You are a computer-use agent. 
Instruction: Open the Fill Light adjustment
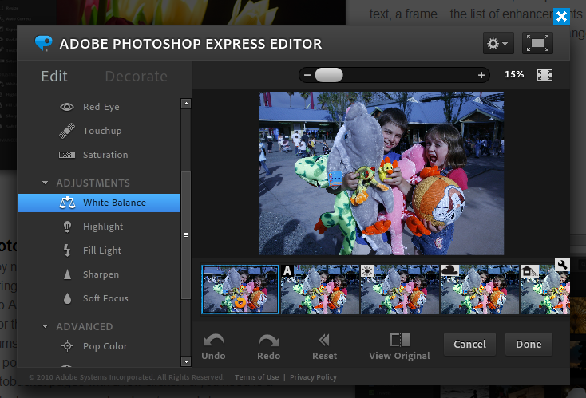pos(101,250)
